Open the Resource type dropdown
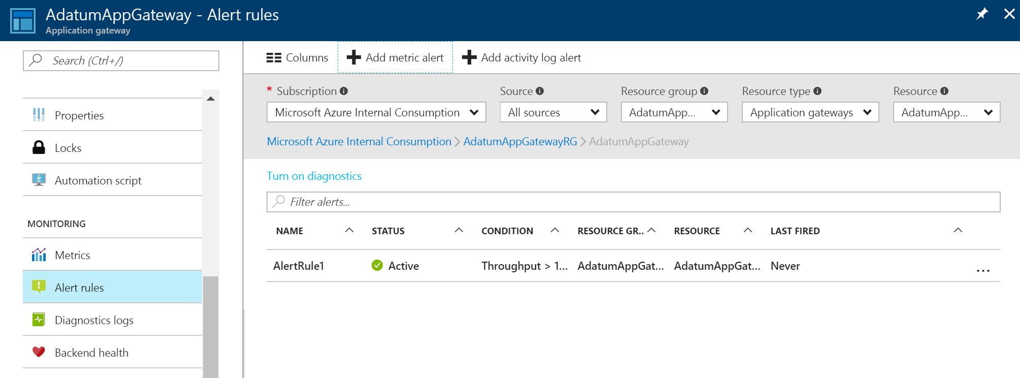This screenshot has height=378, width=1020. (810, 112)
